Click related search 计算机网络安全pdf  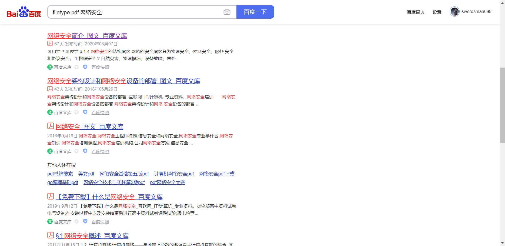[x=174, y=174]
